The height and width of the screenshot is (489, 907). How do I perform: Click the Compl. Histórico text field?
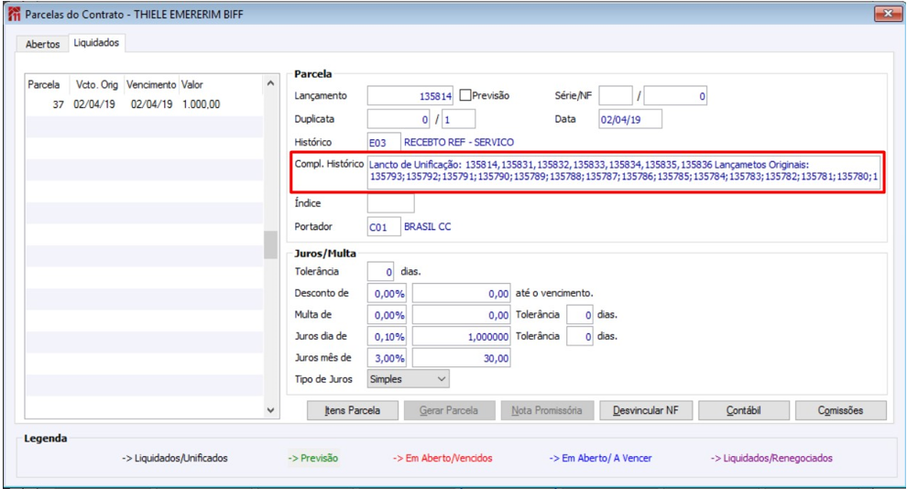click(624, 171)
